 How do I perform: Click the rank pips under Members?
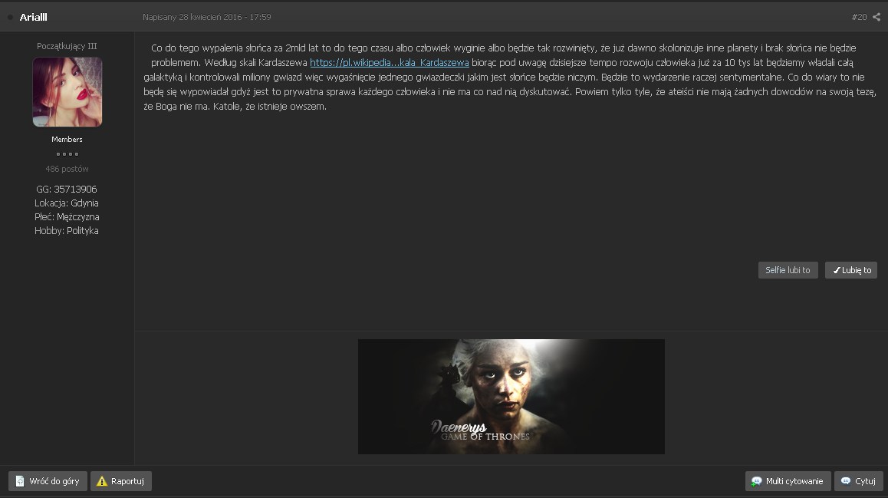pos(67,154)
